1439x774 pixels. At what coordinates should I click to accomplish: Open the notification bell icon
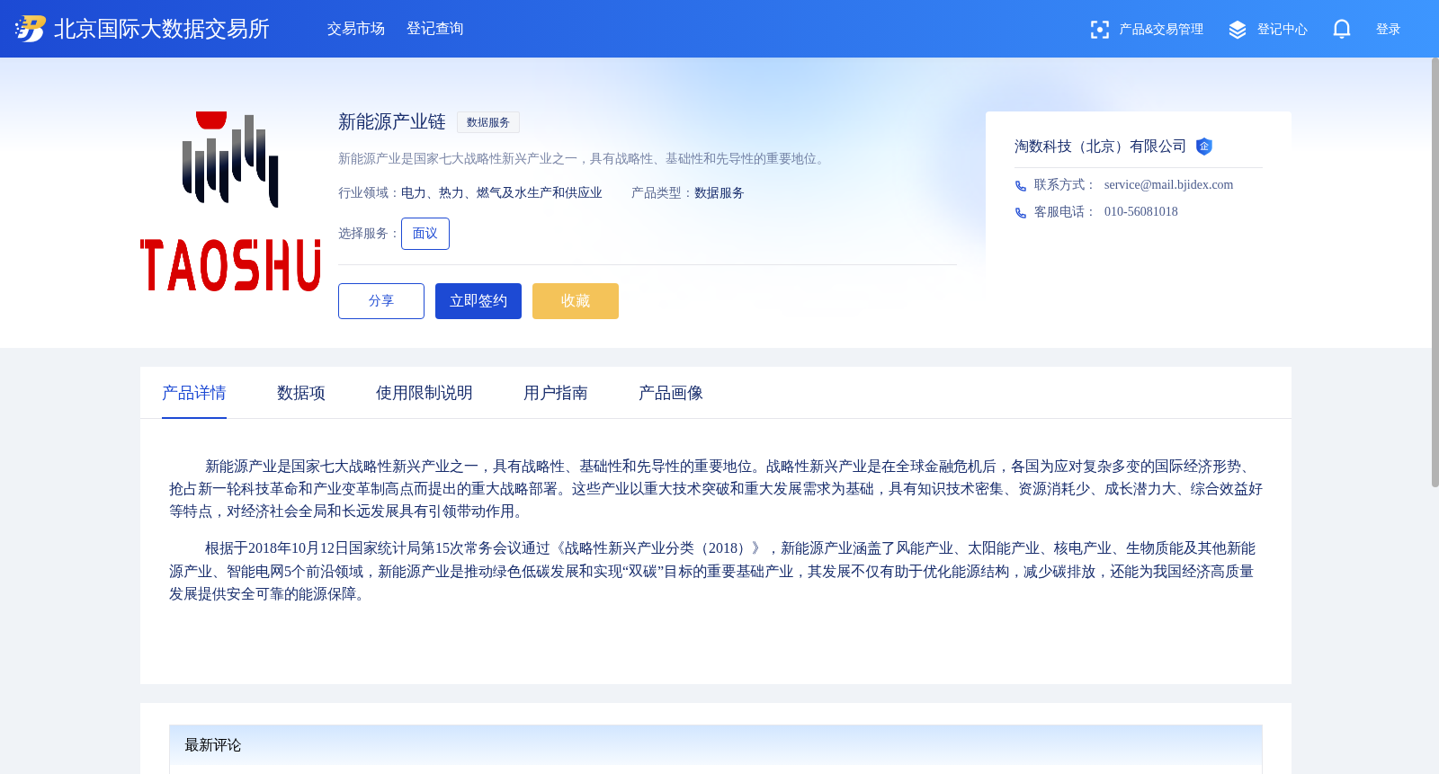coord(1342,29)
